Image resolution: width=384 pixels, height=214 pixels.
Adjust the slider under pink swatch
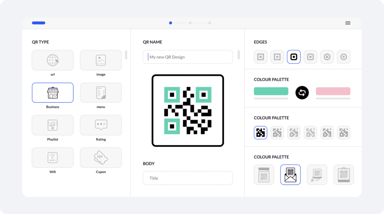tap(333, 98)
